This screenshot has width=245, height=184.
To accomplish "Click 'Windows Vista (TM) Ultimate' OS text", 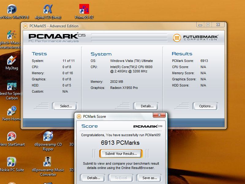I will (x=131, y=61).
